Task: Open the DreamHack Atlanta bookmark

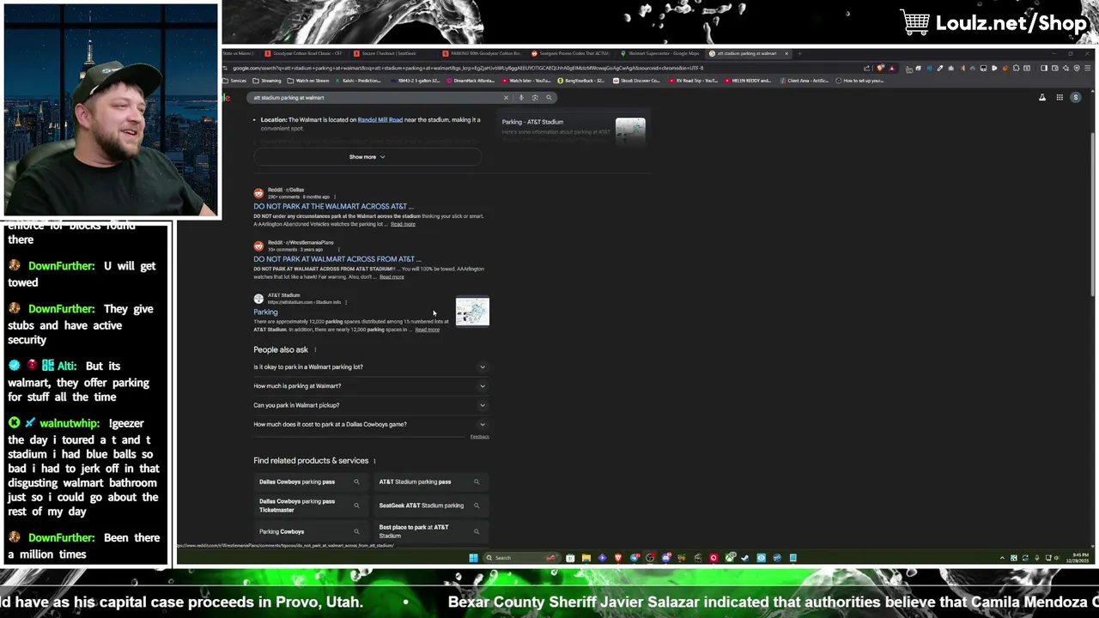Action: click(471, 81)
